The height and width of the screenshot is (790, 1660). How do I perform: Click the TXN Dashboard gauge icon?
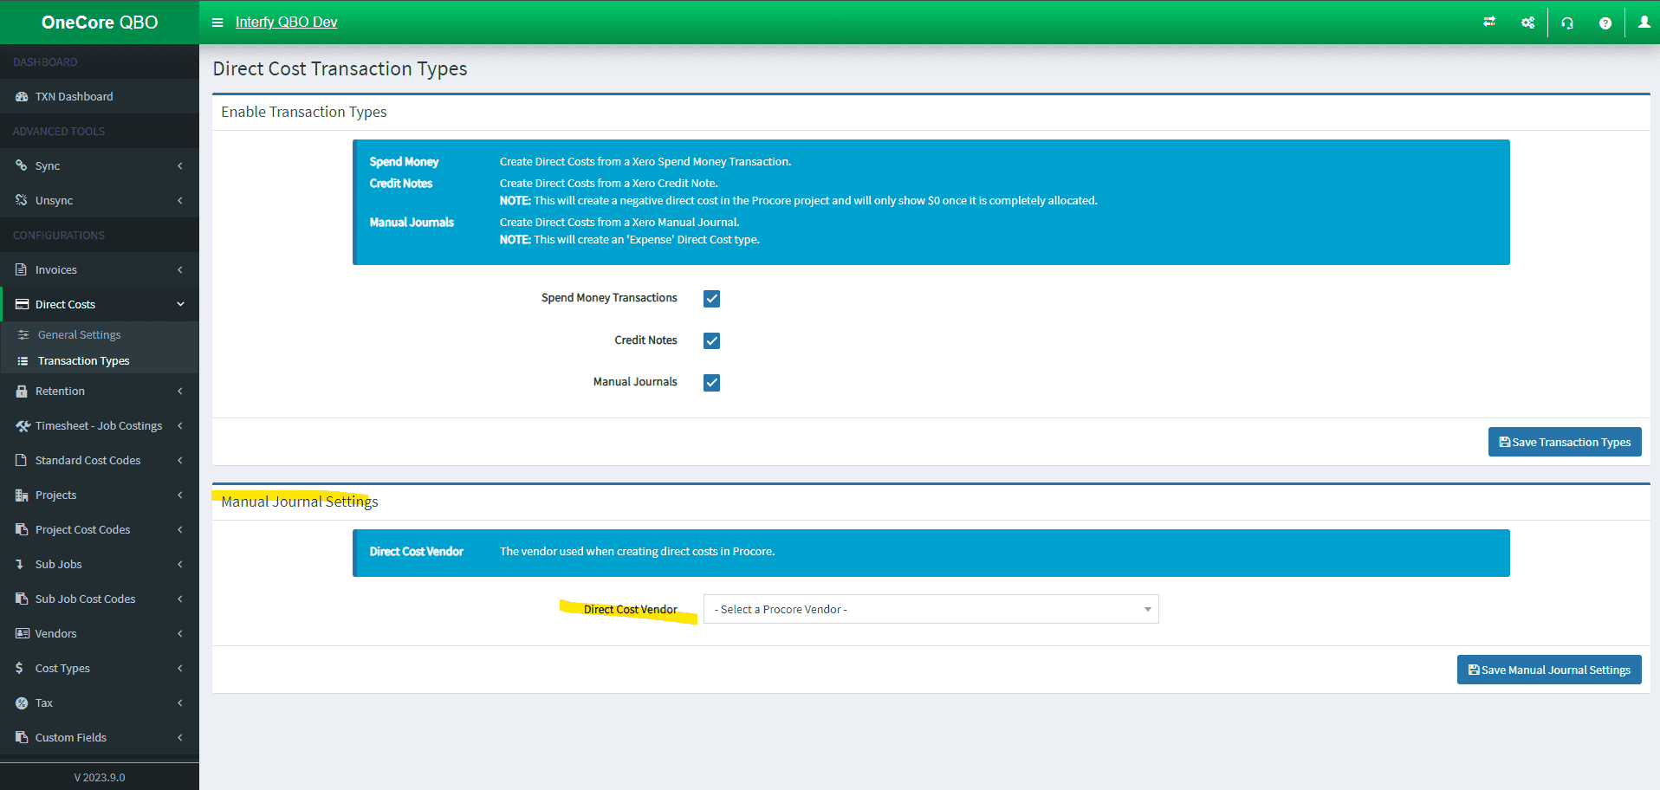(22, 97)
